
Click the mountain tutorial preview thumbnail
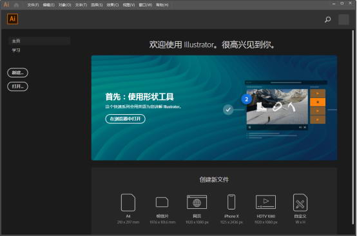pyautogui.click(x=277, y=106)
